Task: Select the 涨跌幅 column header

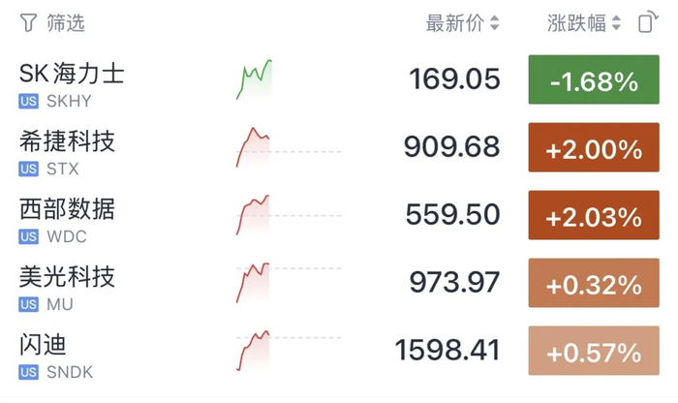Action: (576, 23)
